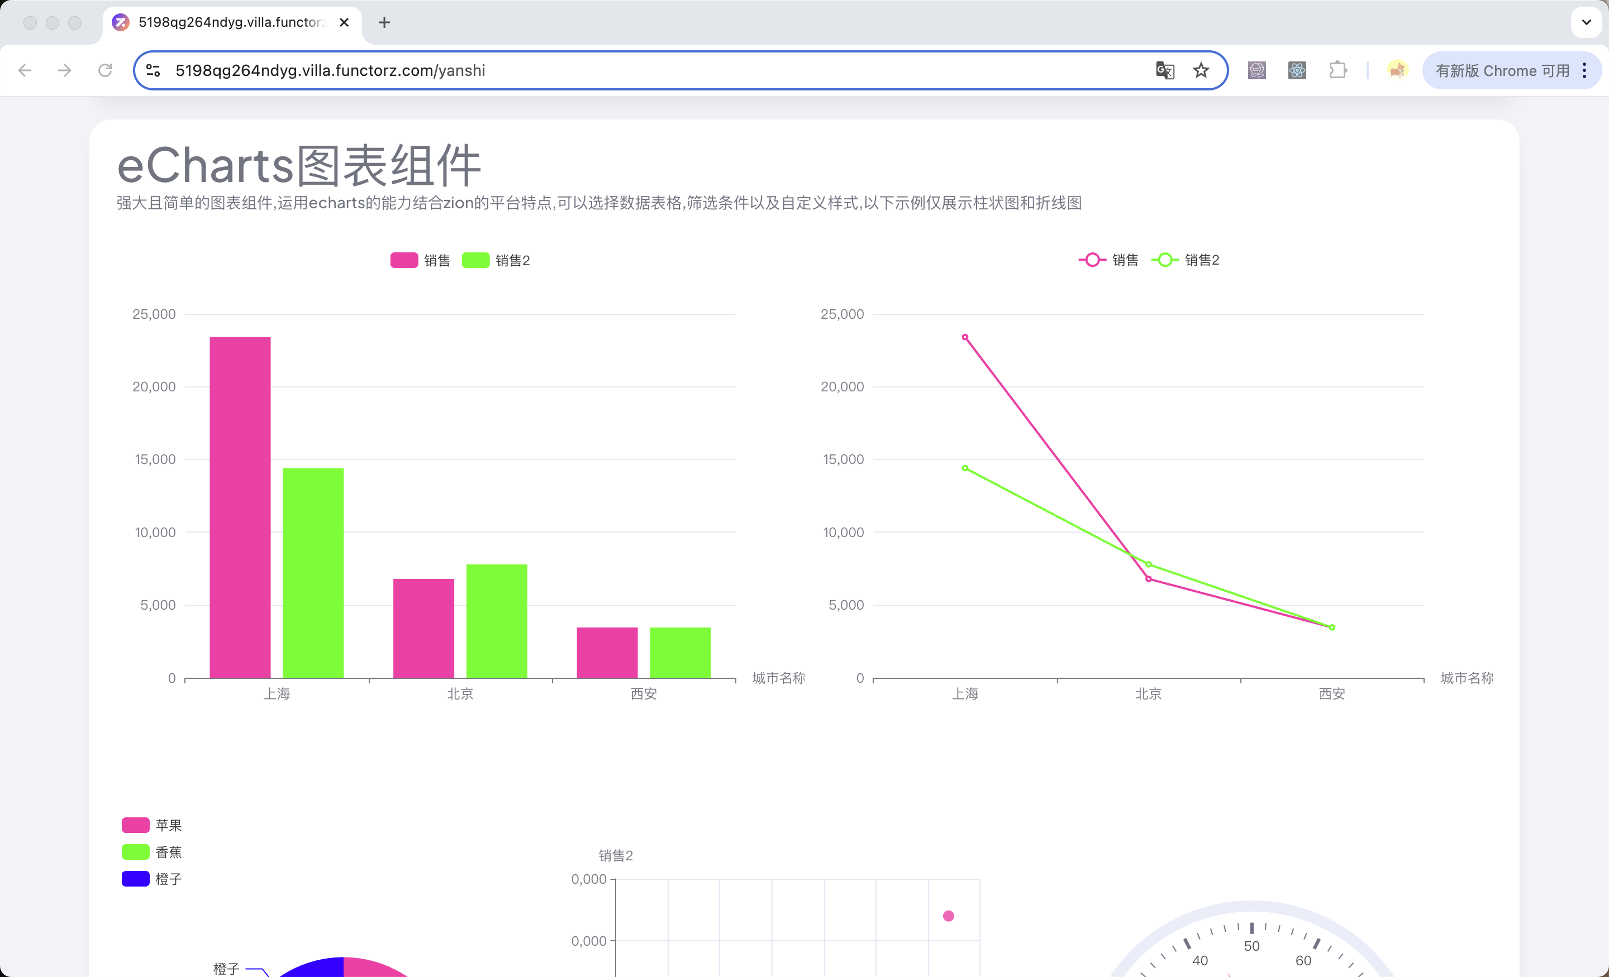Toggle 苹果 in the pie chart legend

pos(151,825)
